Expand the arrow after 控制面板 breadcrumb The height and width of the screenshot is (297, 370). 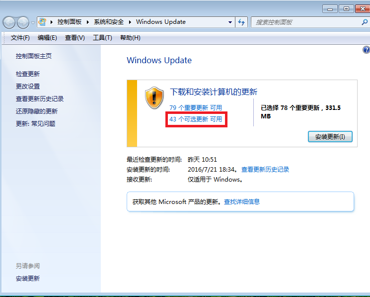point(88,22)
